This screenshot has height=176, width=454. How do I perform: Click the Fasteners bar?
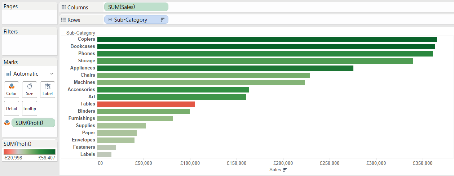tap(106, 147)
